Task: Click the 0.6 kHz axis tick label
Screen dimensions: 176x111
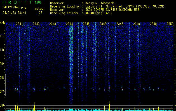Action: tap(2, 105)
